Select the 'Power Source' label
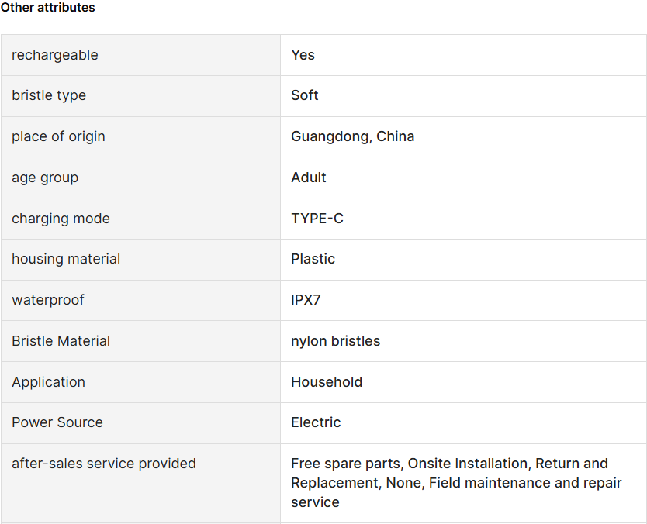Screen dimensions: 647x524 [x=57, y=422]
